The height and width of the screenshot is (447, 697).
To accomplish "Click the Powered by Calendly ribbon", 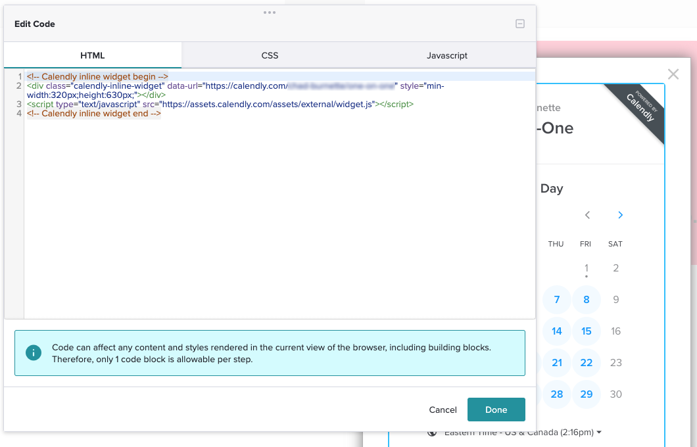I will [x=640, y=107].
